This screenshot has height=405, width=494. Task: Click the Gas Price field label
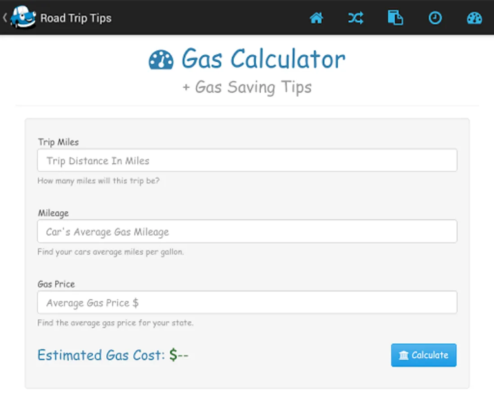coord(56,284)
